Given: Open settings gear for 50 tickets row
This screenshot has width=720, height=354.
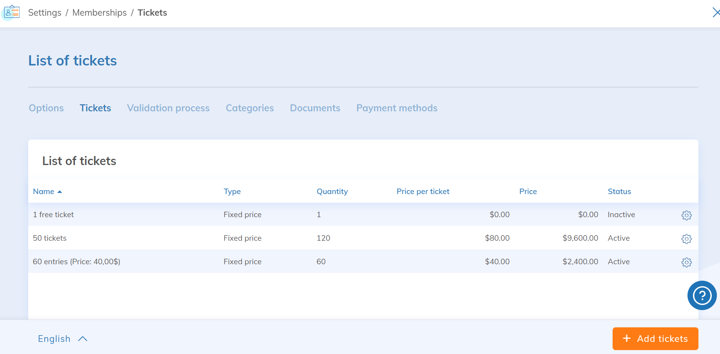Looking at the screenshot, I should 686,239.
